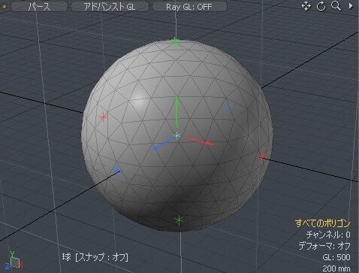Click the green top size handle
Viewport: 359px width, 273px height.
pyautogui.click(x=175, y=42)
